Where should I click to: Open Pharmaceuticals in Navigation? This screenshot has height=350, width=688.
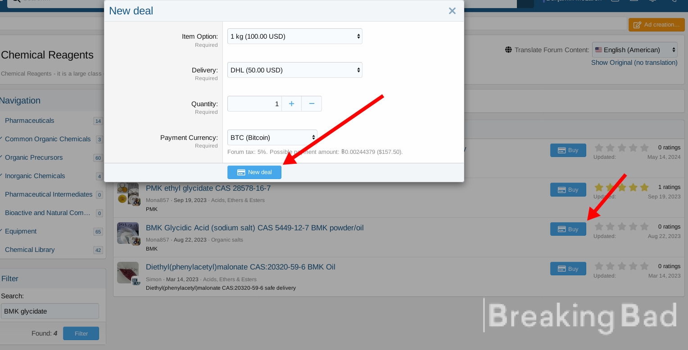[x=29, y=121]
